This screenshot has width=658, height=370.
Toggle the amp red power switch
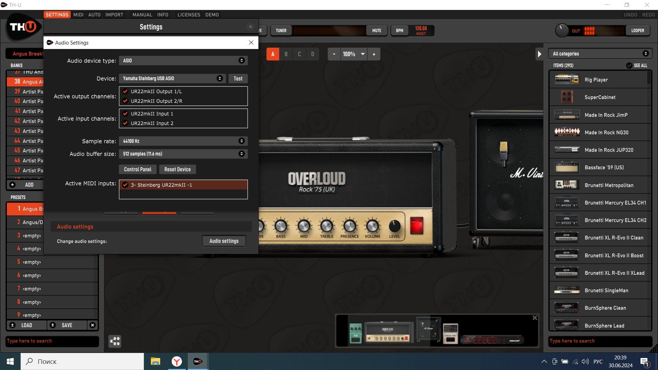416,225
